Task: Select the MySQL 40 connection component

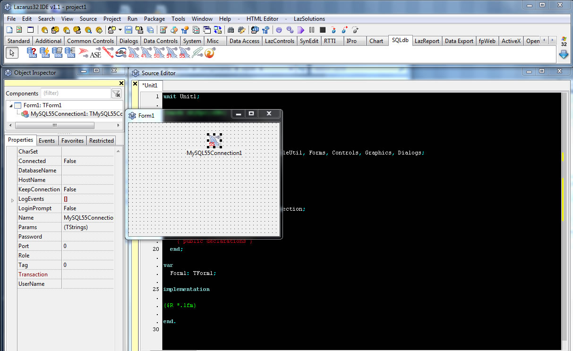Action: pyautogui.click(x=134, y=53)
